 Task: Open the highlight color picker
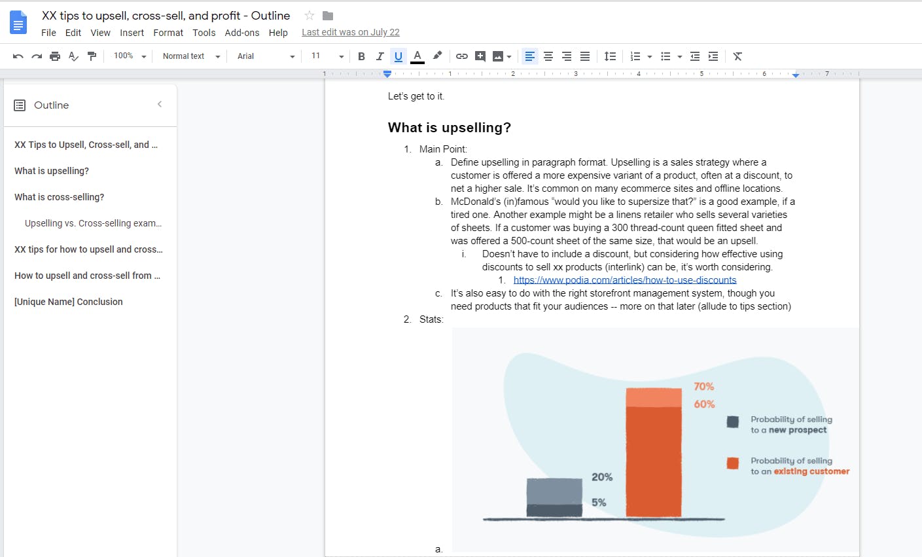437,56
